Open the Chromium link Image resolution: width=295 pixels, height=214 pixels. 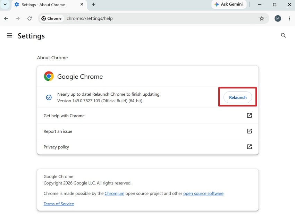coord(115,194)
